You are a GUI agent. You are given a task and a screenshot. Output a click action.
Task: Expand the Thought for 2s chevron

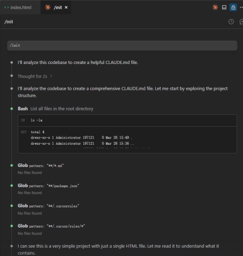(51, 76)
